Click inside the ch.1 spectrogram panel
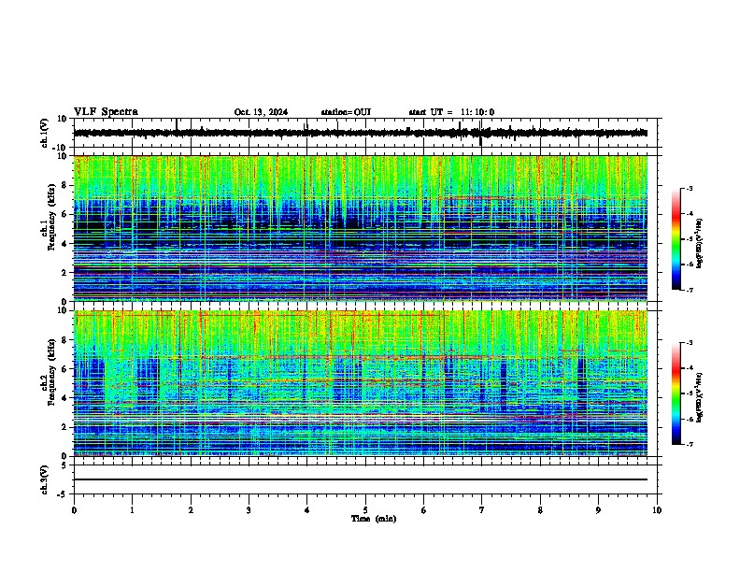The height and width of the screenshot is (572, 740). tap(360, 228)
